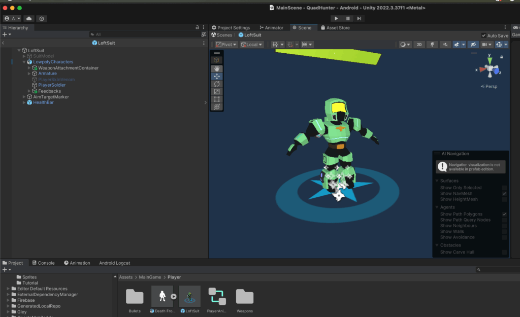Select the Move tool in Scene toolbar
The image size is (520, 317).
click(217, 76)
